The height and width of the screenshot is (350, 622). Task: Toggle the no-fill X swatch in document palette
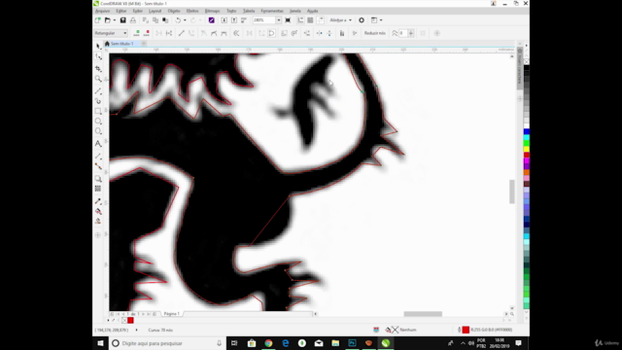[x=124, y=320]
